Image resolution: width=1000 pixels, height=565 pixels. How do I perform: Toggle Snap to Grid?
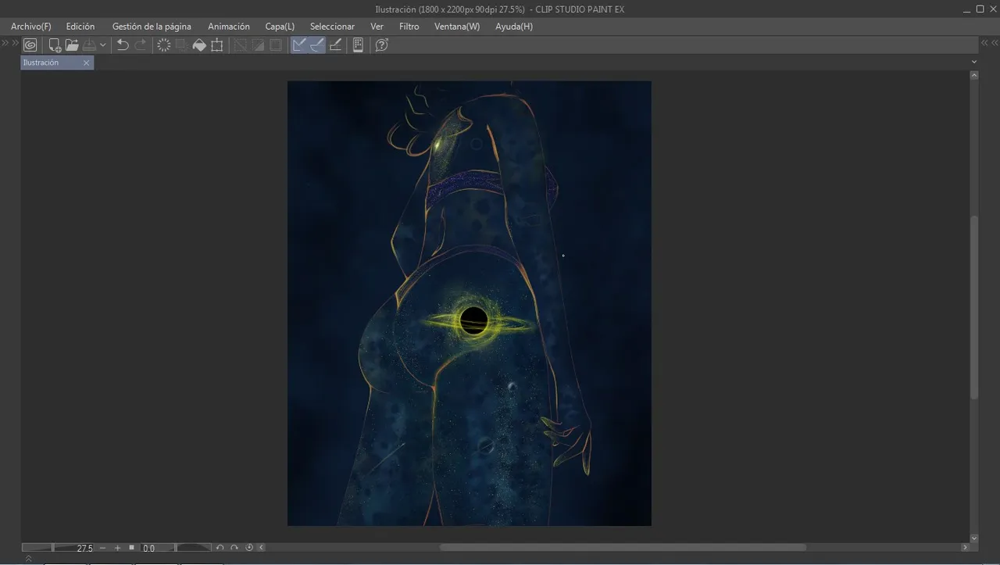click(x=335, y=45)
